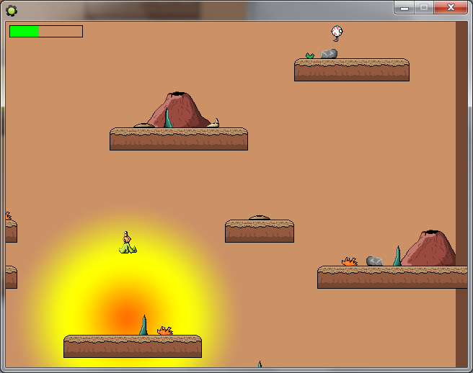The image size is (473, 373).
Task: Click the orange spiky creature on the glowing platform
Action: [x=165, y=331]
